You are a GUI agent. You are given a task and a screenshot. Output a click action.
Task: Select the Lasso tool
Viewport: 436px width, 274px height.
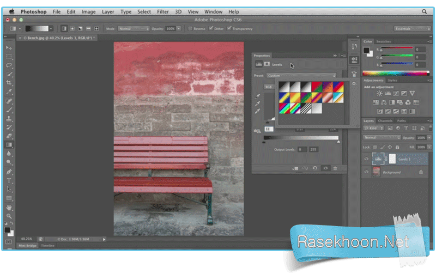coord(9,65)
